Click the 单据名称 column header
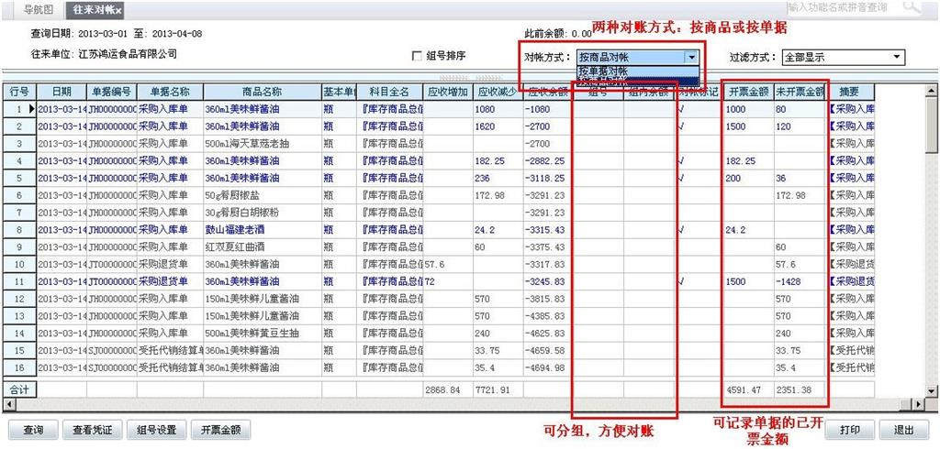Screen dimensions: 940x449 tap(170, 93)
